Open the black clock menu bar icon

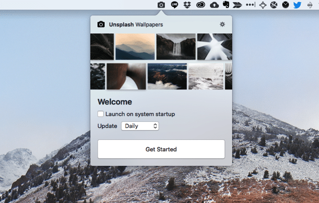click(286, 4)
